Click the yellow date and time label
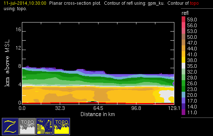This screenshot has height=136, width=213. click(x=25, y=3)
